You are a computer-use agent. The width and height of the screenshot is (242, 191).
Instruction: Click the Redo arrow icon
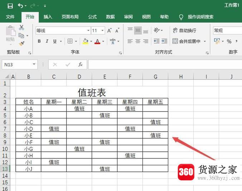(x=33, y=6)
